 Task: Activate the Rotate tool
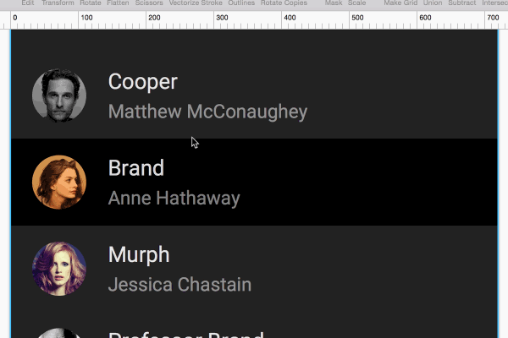click(x=90, y=3)
